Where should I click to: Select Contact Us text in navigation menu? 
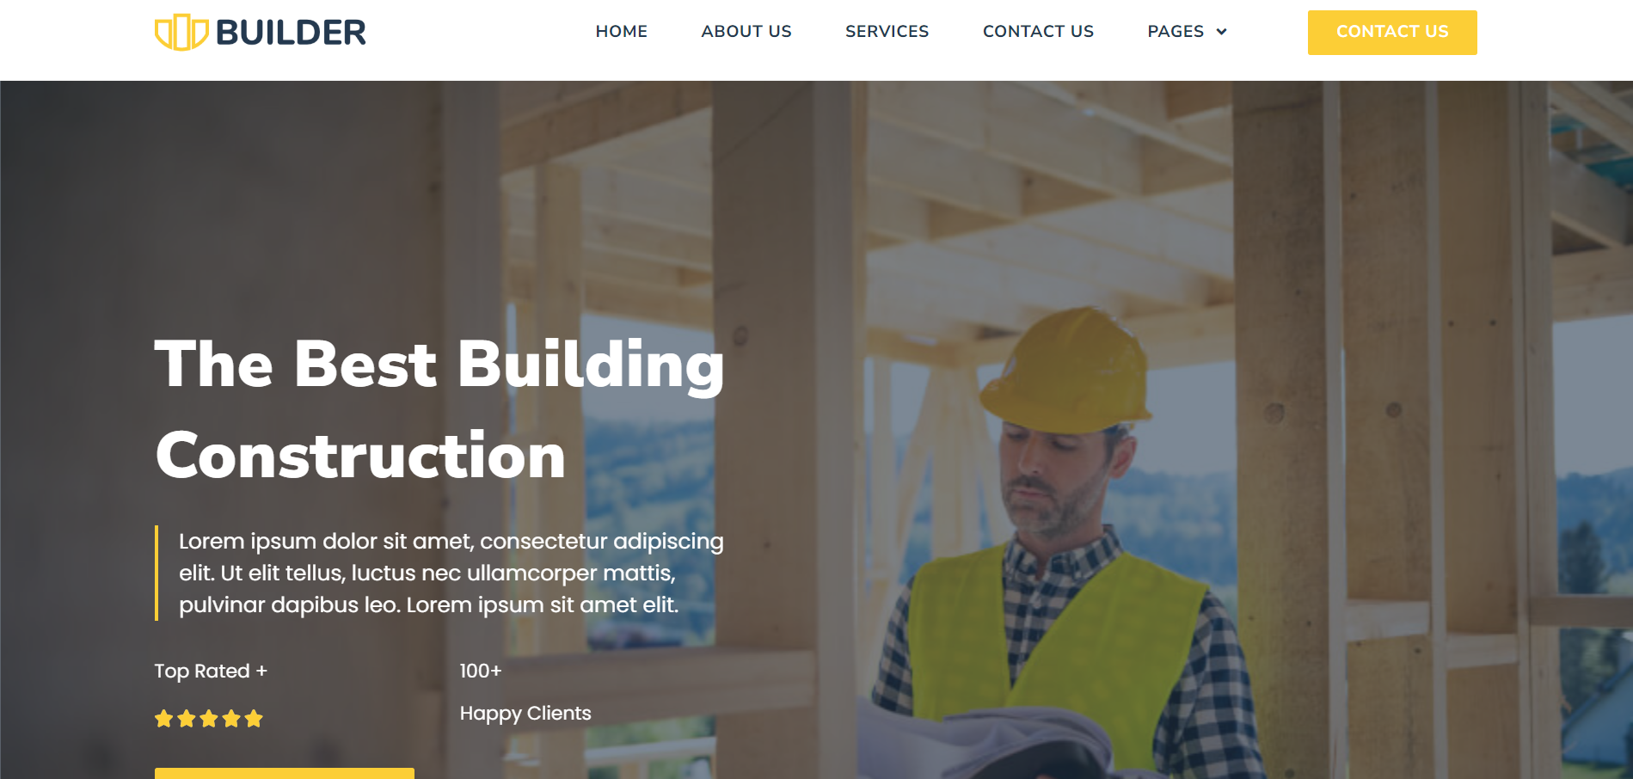pos(1038,32)
